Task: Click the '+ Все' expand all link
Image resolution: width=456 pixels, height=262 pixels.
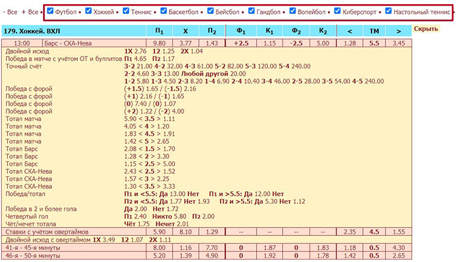Action: pyautogui.click(x=29, y=12)
